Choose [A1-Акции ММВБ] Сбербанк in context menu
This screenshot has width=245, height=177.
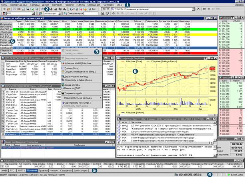(x=82, y=63)
